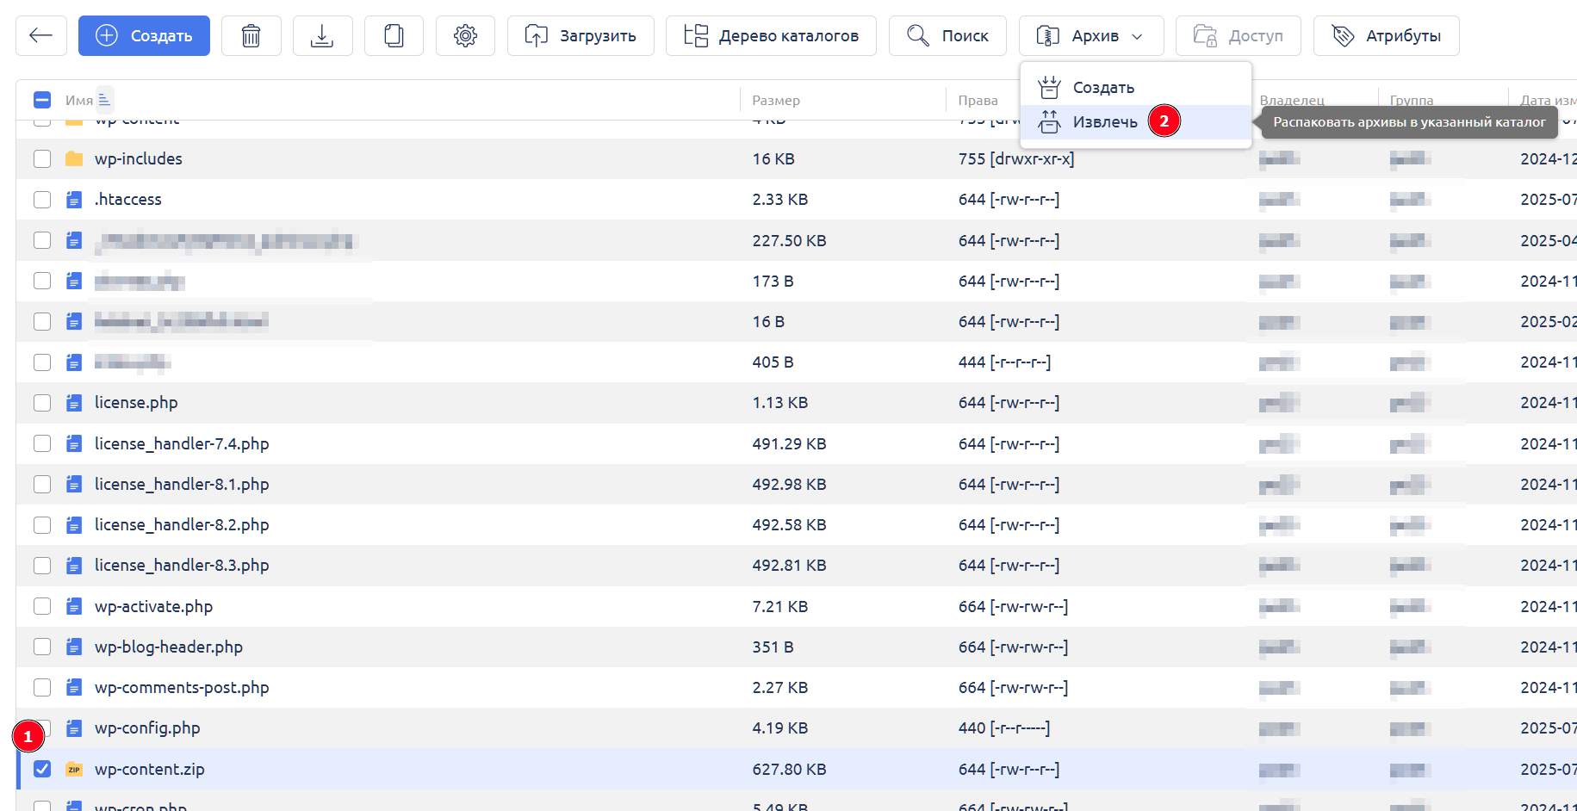Click the copy icon in toolbar

click(394, 35)
